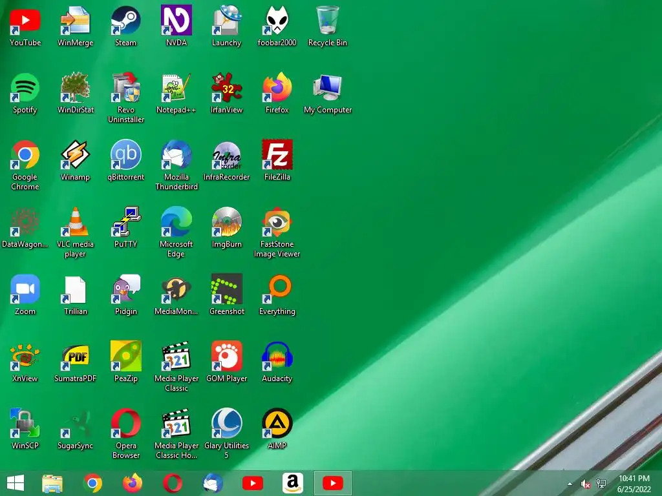This screenshot has width=662, height=496.
Task: Click the Amazon taskbar icon
Action: 293,483
